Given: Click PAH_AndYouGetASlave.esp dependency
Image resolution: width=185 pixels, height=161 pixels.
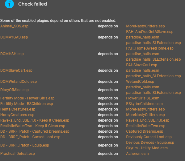Looking at the screenshot, I should click(x=150, y=32).
